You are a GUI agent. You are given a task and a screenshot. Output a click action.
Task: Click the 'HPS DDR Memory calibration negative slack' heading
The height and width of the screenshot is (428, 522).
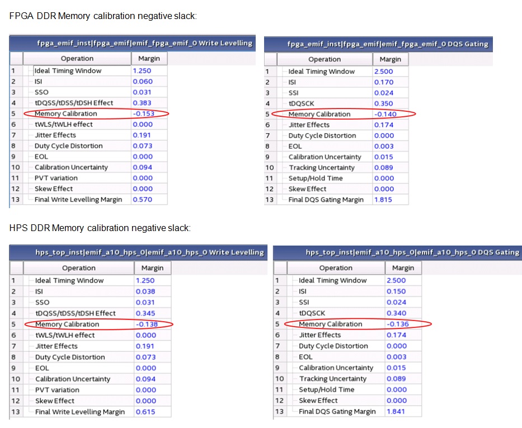coord(100,228)
